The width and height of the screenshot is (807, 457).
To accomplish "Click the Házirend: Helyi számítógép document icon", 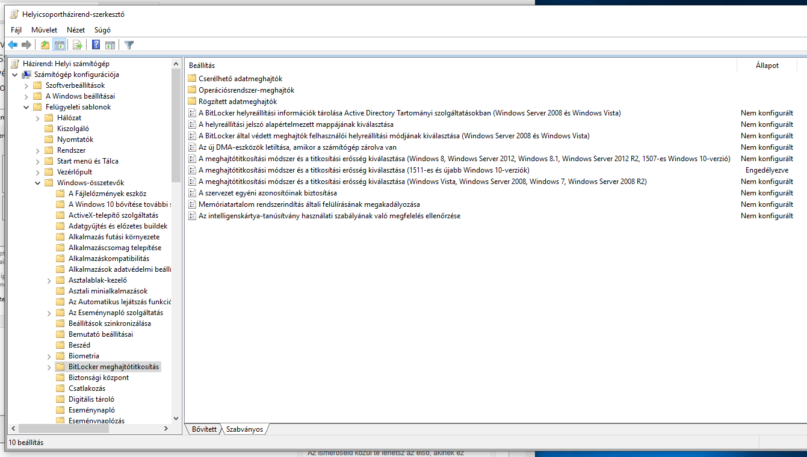I will point(15,64).
